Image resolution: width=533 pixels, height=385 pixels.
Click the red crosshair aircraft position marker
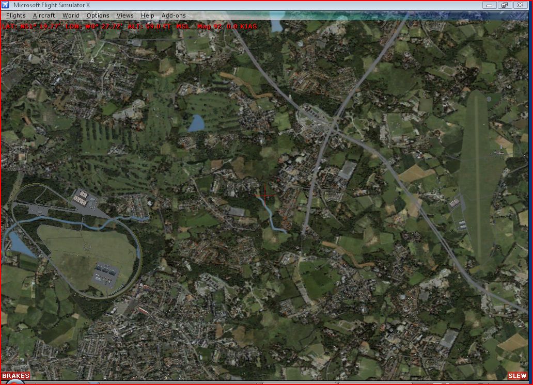pyautogui.click(x=265, y=196)
